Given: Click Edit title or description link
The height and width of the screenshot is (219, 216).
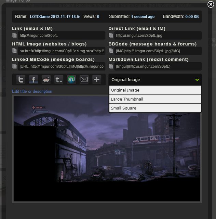Looking at the screenshot, I should coord(32,91).
